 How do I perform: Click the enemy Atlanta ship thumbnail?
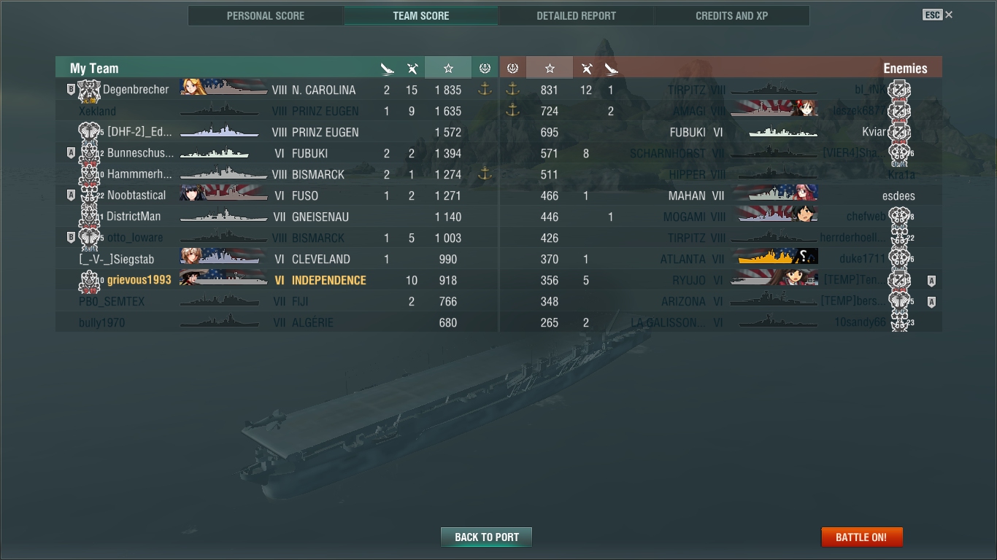click(x=774, y=257)
